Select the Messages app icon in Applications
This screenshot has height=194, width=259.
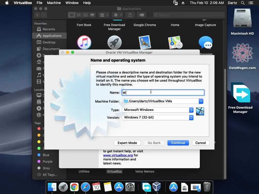point(205,42)
